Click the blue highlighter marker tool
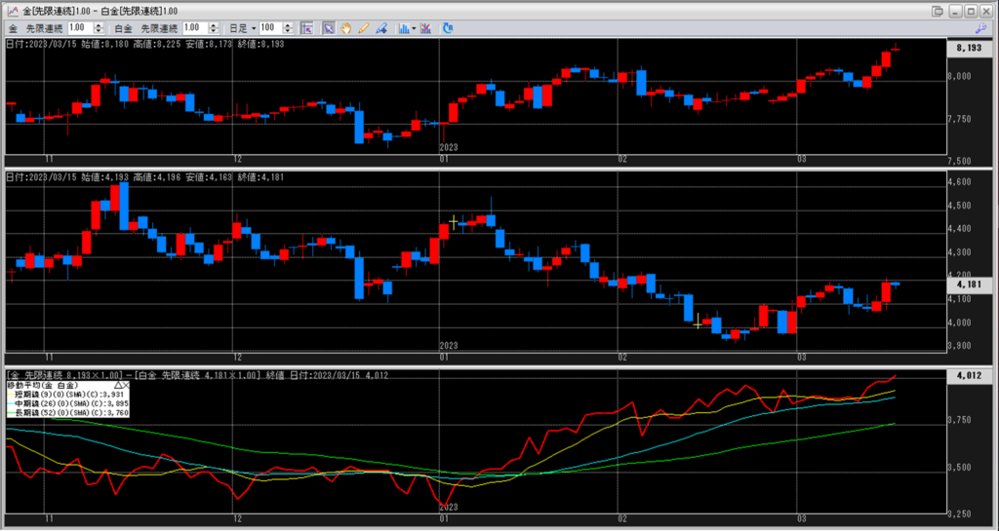Viewport: 999px width, 531px height. (380, 28)
